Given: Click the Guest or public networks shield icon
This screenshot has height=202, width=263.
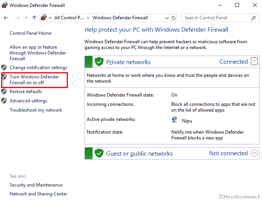Looking at the screenshot, I should pyautogui.click(x=99, y=153).
